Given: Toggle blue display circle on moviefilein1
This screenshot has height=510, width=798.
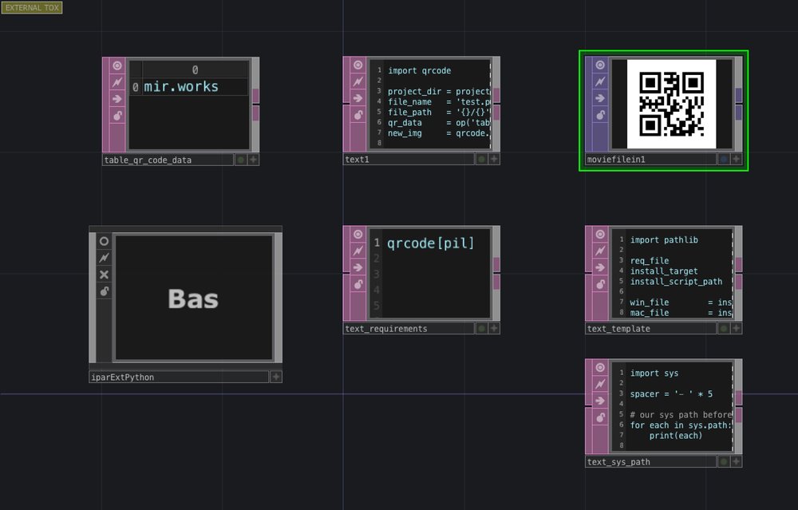Looking at the screenshot, I should pos(723,160).
